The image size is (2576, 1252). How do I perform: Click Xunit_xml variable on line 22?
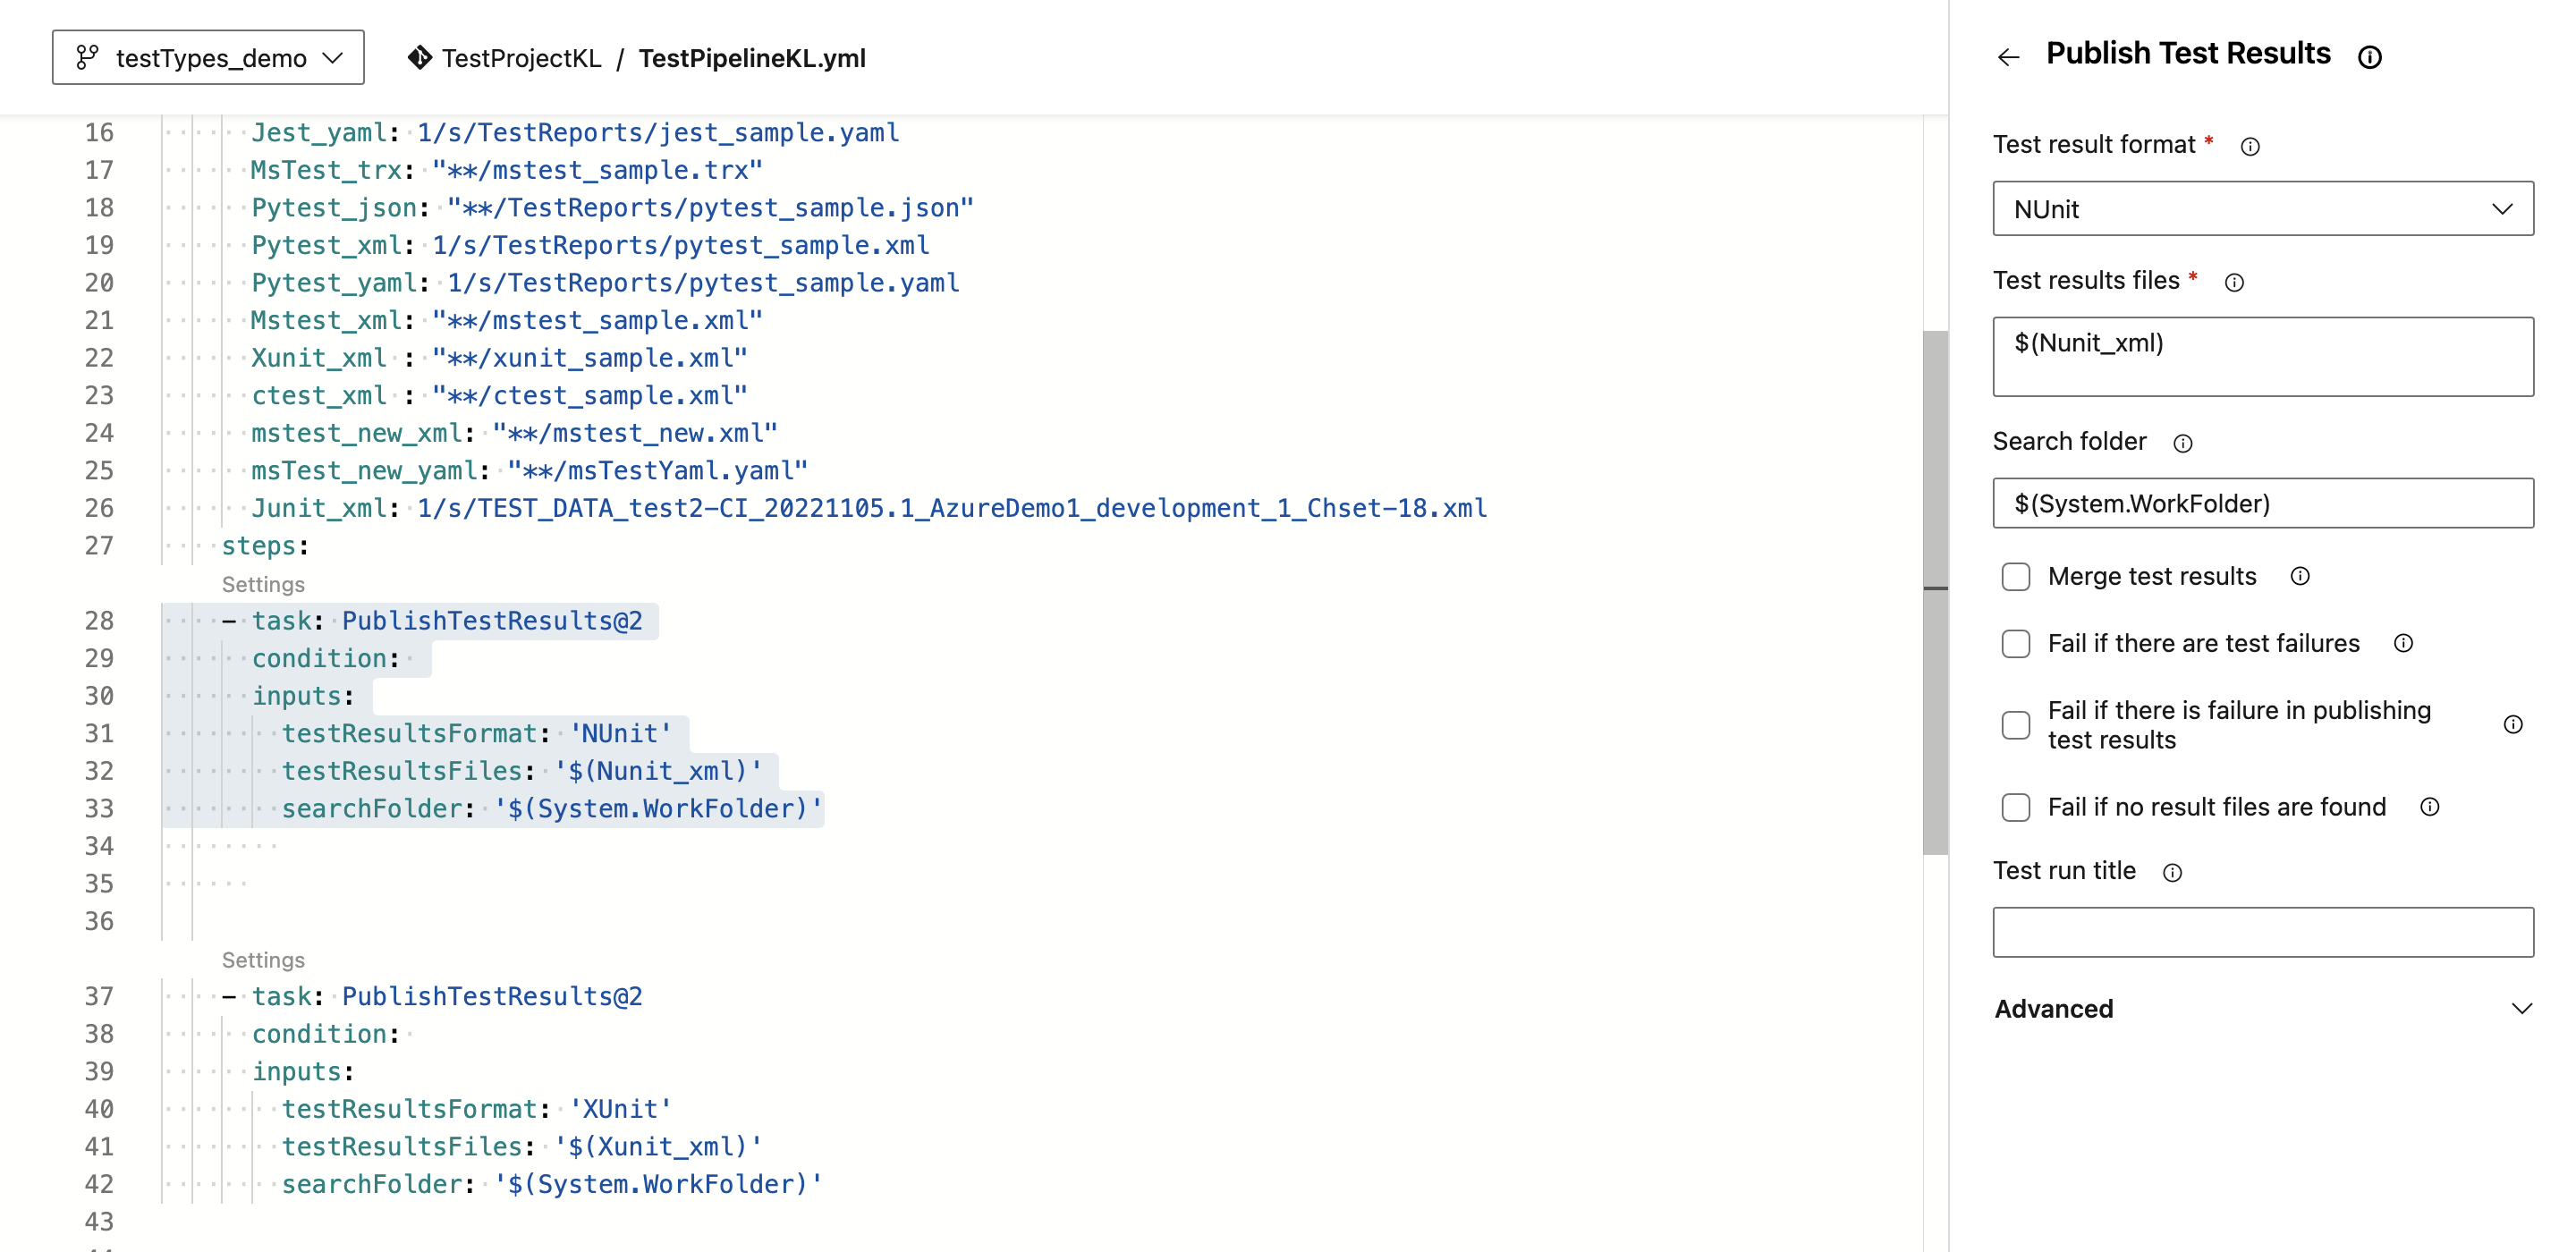318,358
